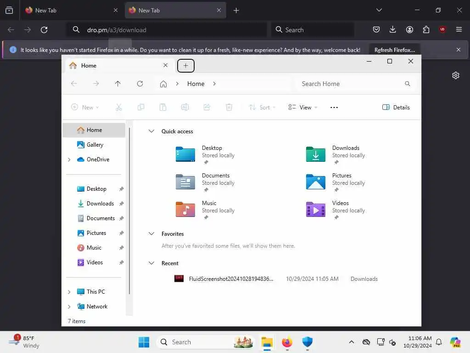Click the Share icon in Explorer toolbar
Screen dimensions: 470x353
pos(207,107)
